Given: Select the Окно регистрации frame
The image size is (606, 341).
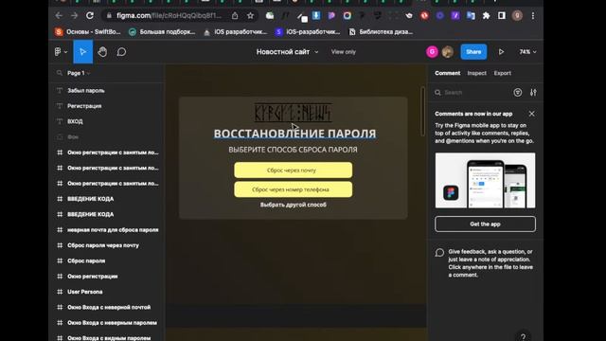Looking at the screenshot, I should point(93,276).
